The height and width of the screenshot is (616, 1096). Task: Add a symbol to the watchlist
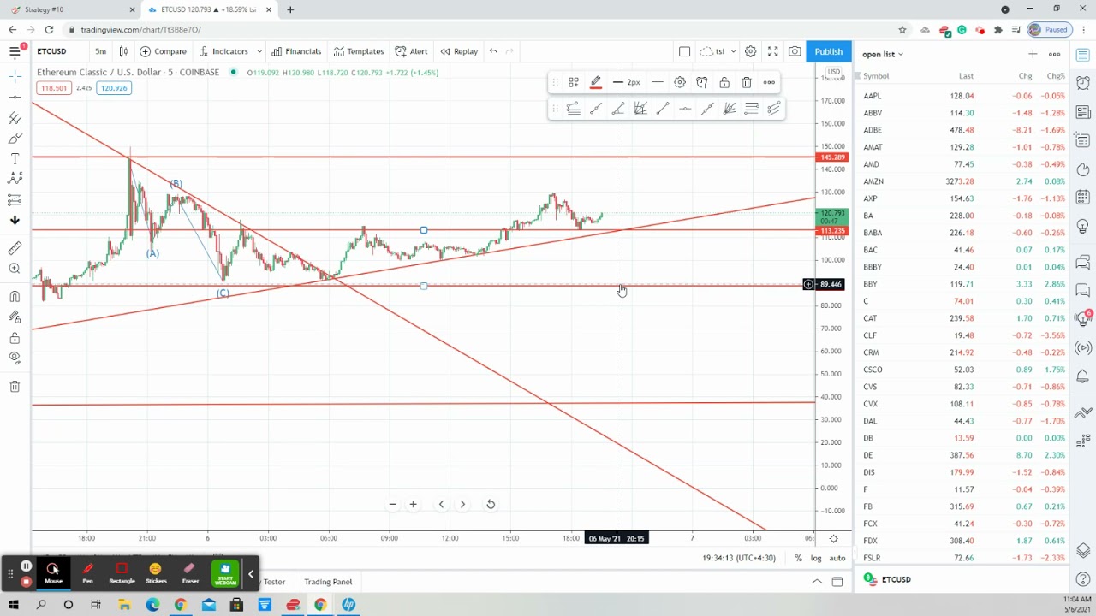pos(1033,54)
